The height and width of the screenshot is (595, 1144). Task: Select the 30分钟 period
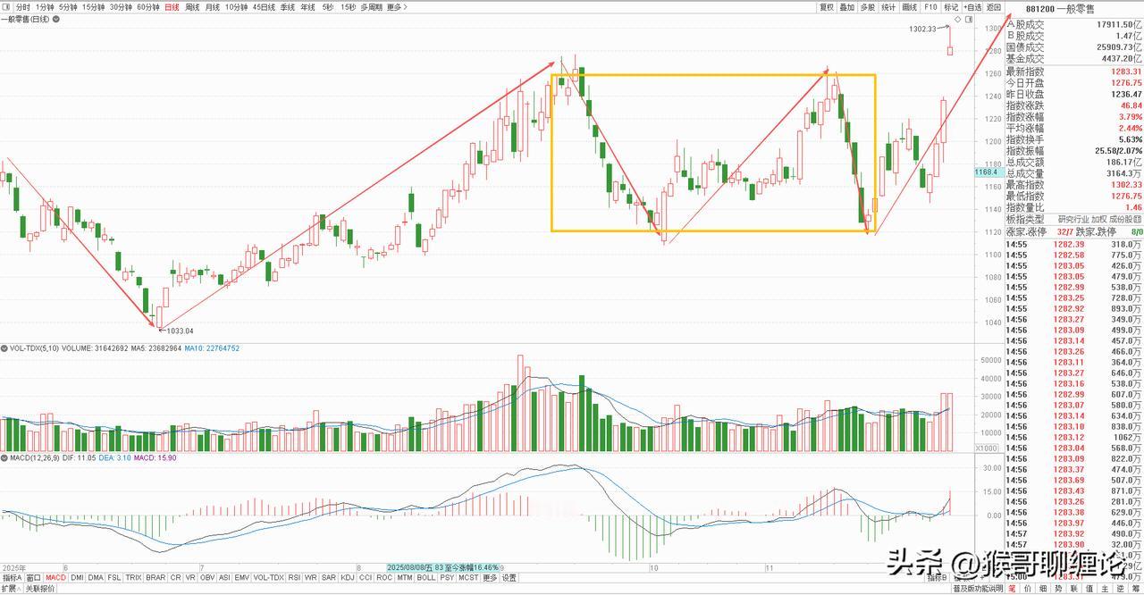point(121,7)
